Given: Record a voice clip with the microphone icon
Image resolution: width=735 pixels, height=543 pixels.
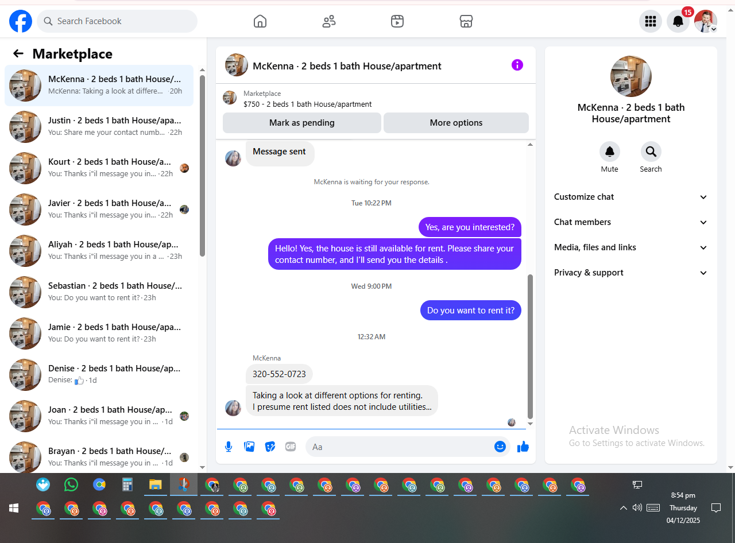Looking at the screenshot, I should pyautogui.click(x=229, y=447).
